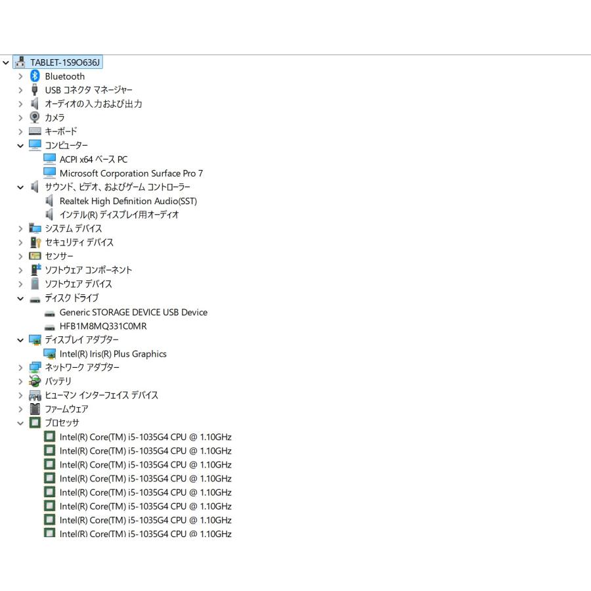The width and height of the screenshot is (591, 591).
Task: Select Generic STORAGE DEVICE USB Device
Action: [133, 312]
